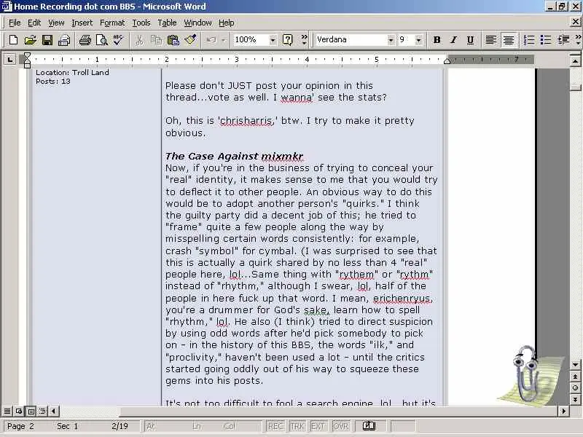Switch to Print Layout view
The height and width of the screenshot is (437, 583).
coord(31,411)
